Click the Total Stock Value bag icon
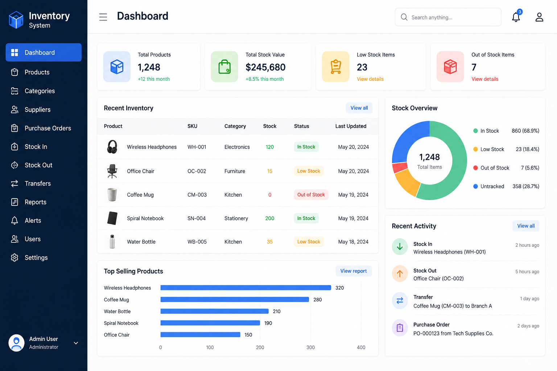Image resolution: width=557 pixels, height=371 pixels. point(224,67)
